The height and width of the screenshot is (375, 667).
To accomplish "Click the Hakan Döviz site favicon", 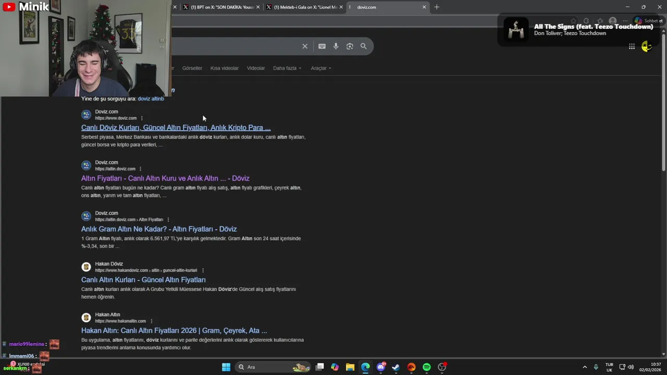I will (86, 267).
